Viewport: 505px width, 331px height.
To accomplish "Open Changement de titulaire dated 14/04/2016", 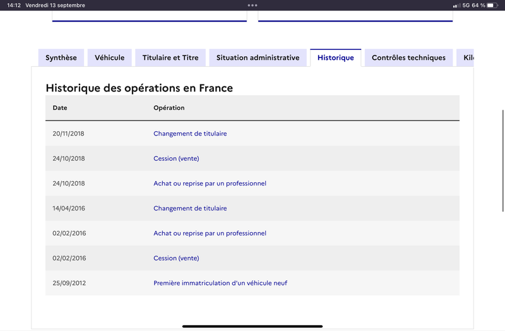I will 190,209.
